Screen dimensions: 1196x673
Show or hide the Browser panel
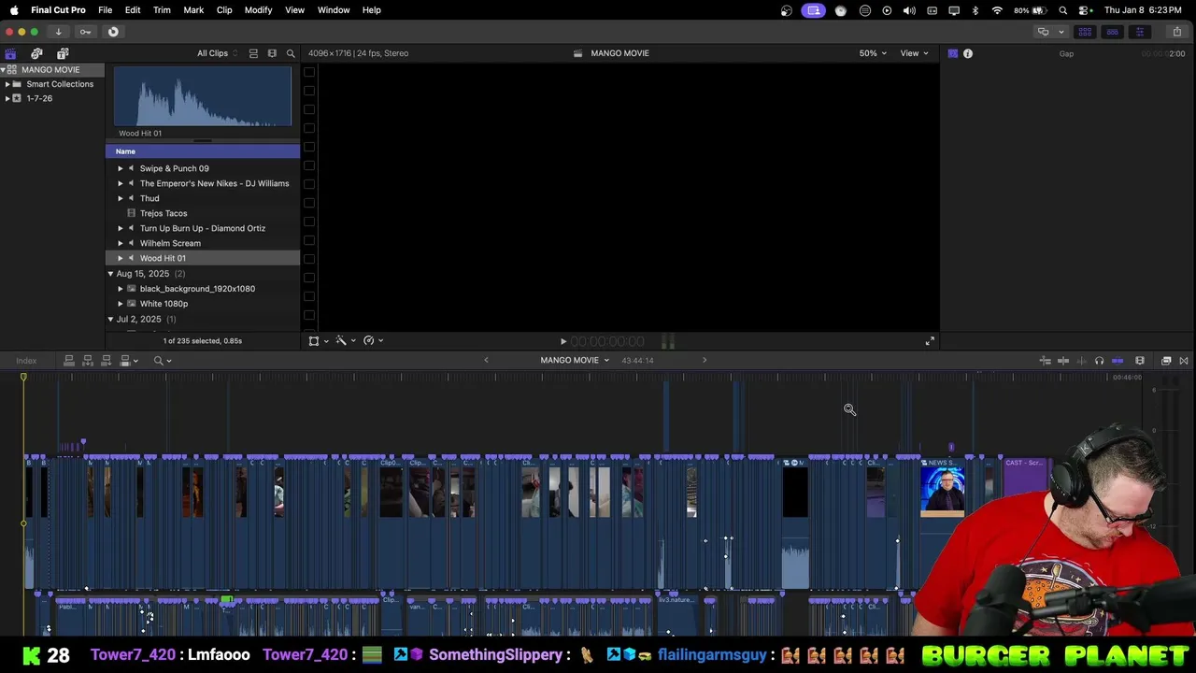pyautogui.click(x=1085, y=32)
